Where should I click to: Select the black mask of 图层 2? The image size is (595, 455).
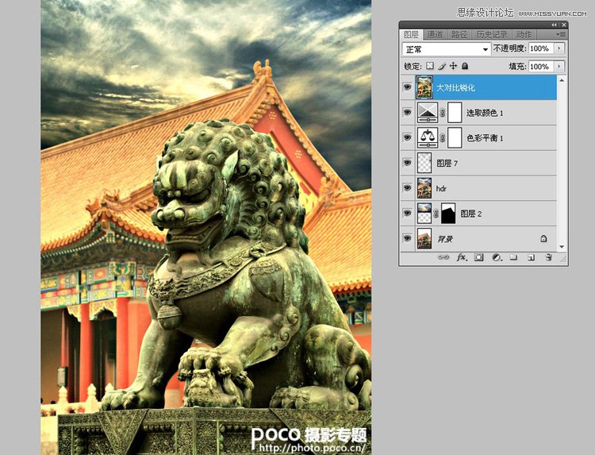coord(448,213)
